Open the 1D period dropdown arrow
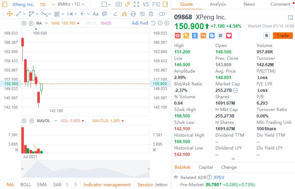The image size is (295, 189). click(53, 4)
